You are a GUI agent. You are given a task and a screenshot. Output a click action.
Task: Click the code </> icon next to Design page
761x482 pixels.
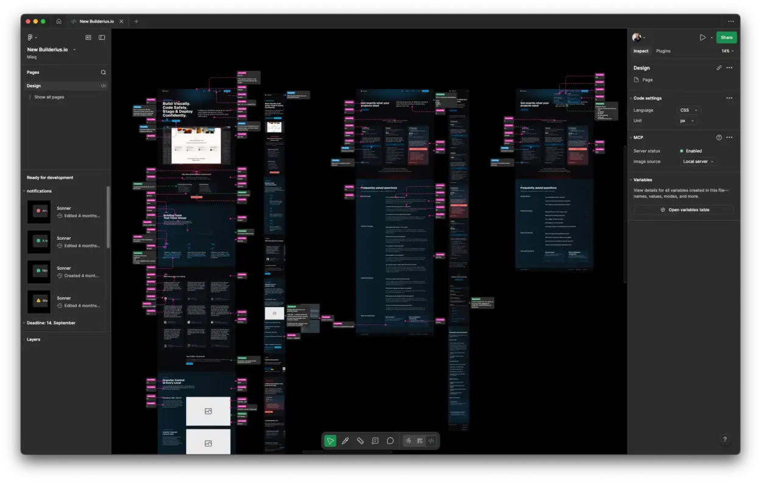(102, 85)
